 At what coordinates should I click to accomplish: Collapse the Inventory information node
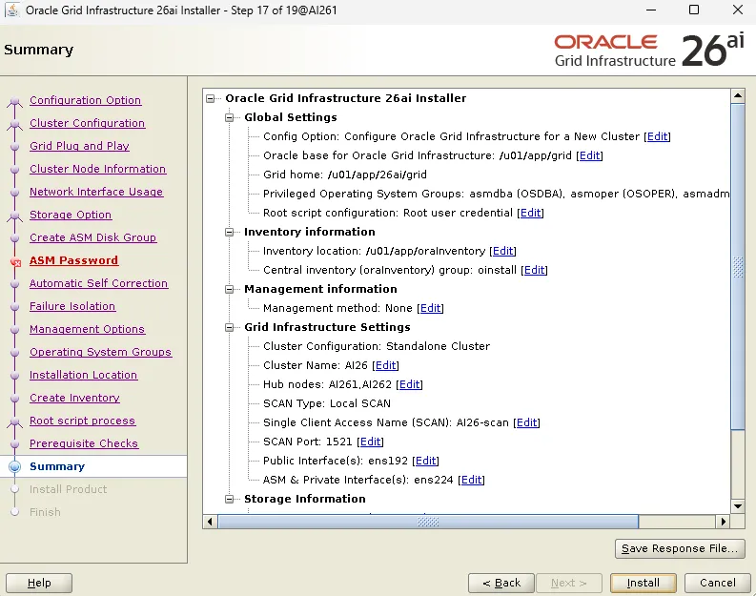pos(230,232)
